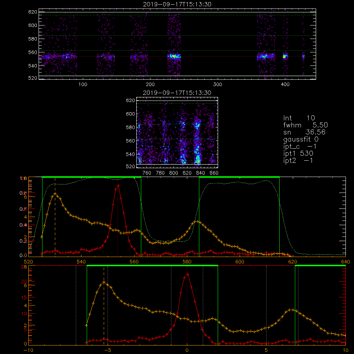Click the red curve peak in upper profile plot
This screenshot has width=354, height=354.
(118, 185)
